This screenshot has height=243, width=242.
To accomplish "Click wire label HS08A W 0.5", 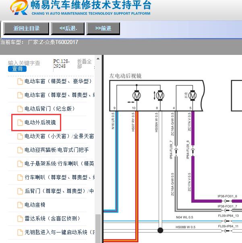I will point(157,122).
